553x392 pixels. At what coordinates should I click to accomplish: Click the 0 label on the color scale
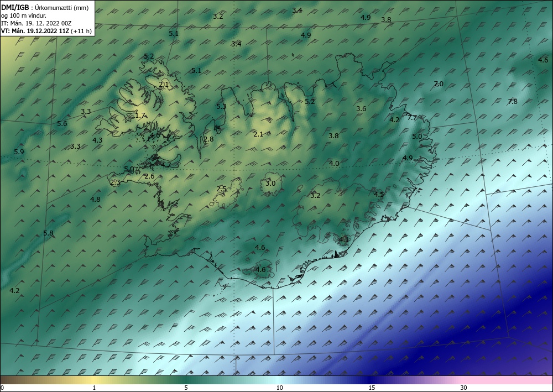point(2,388)
